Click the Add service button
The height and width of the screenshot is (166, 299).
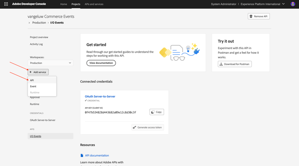[38, 72]
